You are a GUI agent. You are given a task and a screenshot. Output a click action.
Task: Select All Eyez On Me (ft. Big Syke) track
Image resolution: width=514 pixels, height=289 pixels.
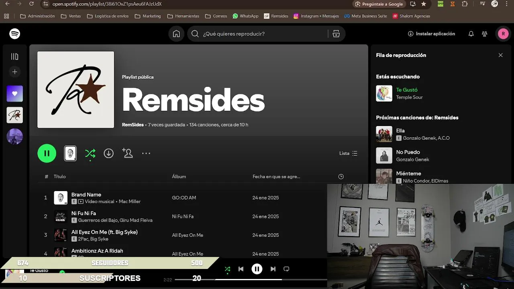(x=104, y=232)
